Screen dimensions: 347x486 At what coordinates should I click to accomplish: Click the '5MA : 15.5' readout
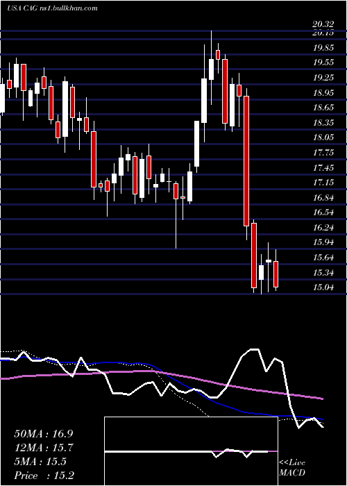40,462
